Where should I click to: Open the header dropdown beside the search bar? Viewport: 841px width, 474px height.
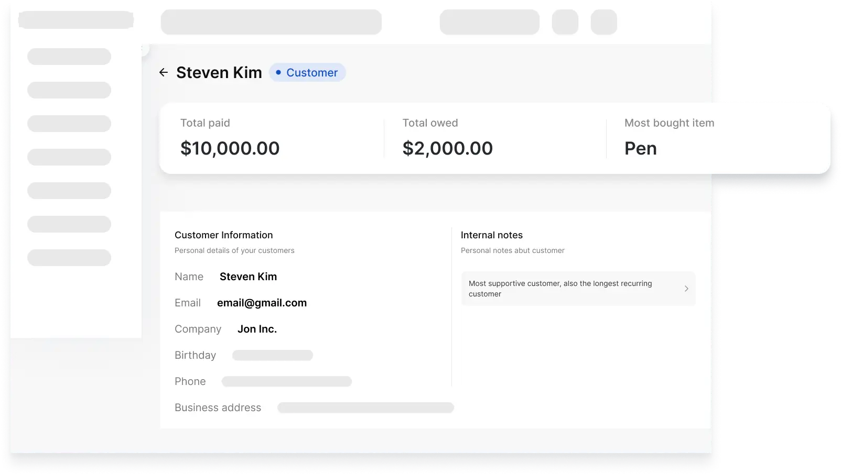point(489,22)
